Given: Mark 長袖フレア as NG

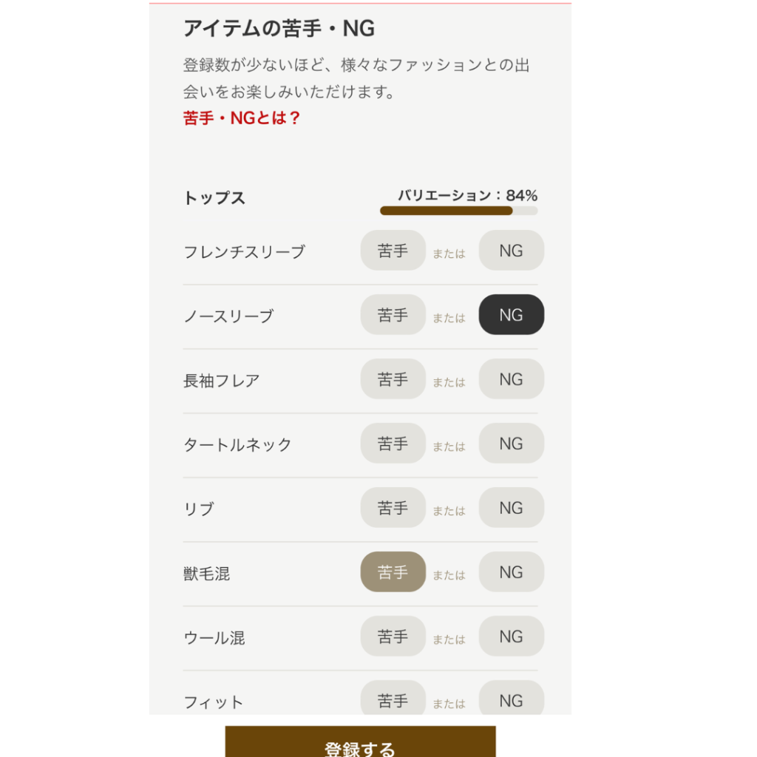Looking at the screenshot, I should pyautogui.click(x=511, y=379).
